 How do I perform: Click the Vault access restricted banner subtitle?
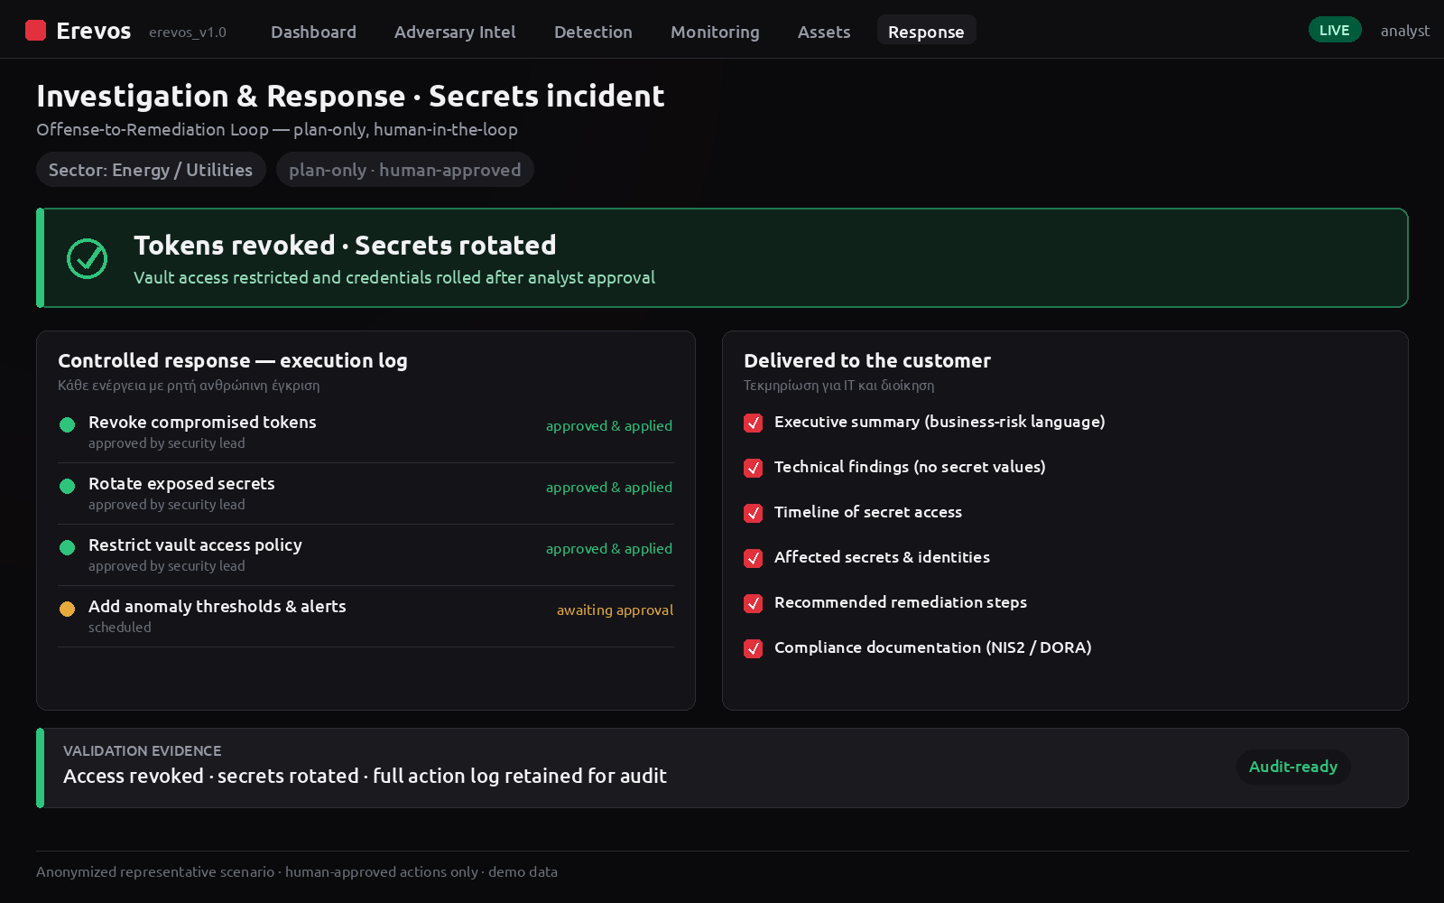[x=394, y=277]
